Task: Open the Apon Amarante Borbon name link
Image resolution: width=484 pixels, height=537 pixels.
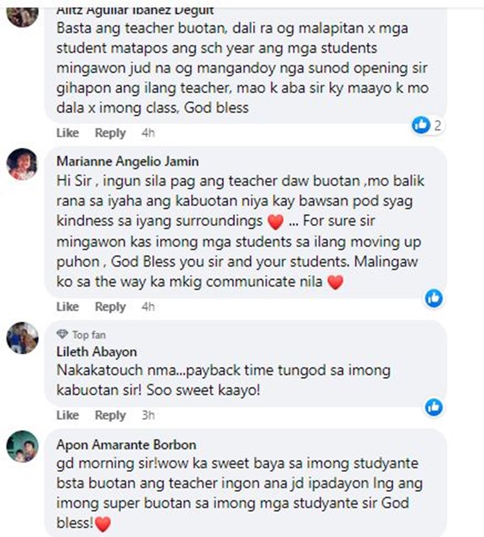Action: (126, 445)
